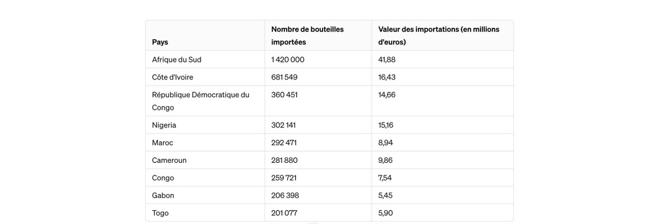Image resolution: width=655 pixels, height=224 pixels.
Task: Click the "Gabon" country cell
Action: coord(163,195)
